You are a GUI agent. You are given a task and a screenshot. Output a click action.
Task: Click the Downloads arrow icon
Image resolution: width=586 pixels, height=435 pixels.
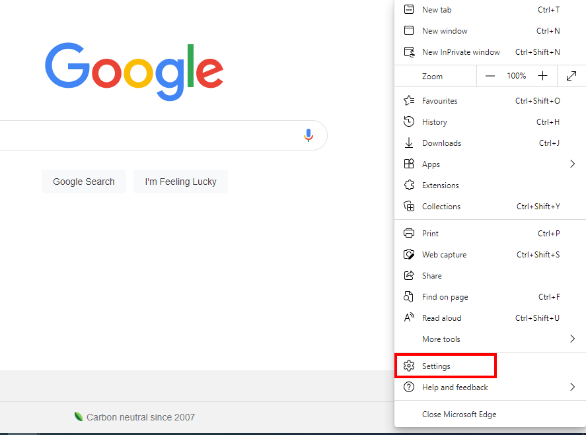tap(409, 143)
